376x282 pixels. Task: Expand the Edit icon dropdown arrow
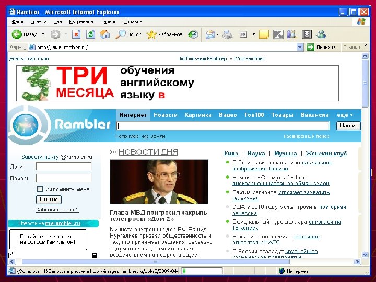tap(253, 34)
